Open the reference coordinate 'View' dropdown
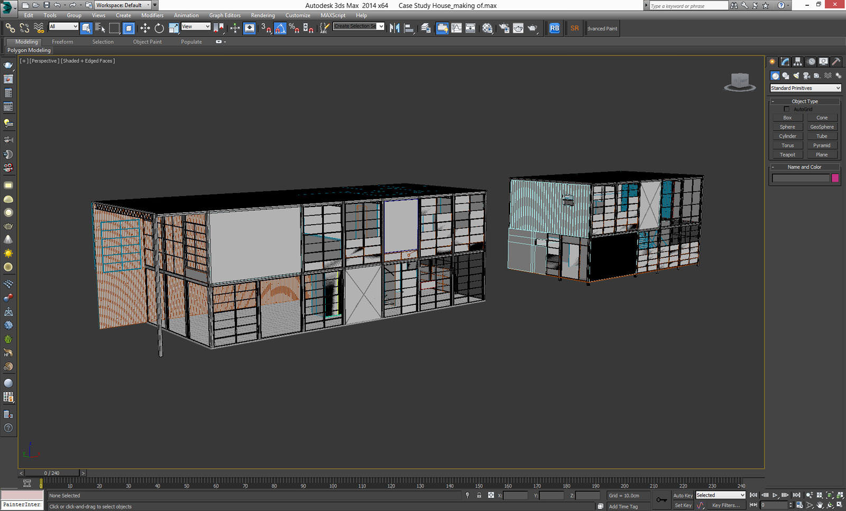Image resolution: width=846 pixels, height=511 pixels. tap(196, 26)
